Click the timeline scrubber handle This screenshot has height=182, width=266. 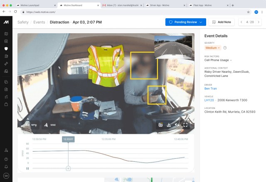[68, 168]
